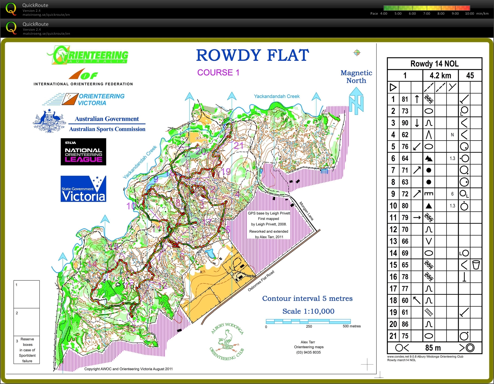Click the QuickRoute Q logo icon

tap(11, 9)
